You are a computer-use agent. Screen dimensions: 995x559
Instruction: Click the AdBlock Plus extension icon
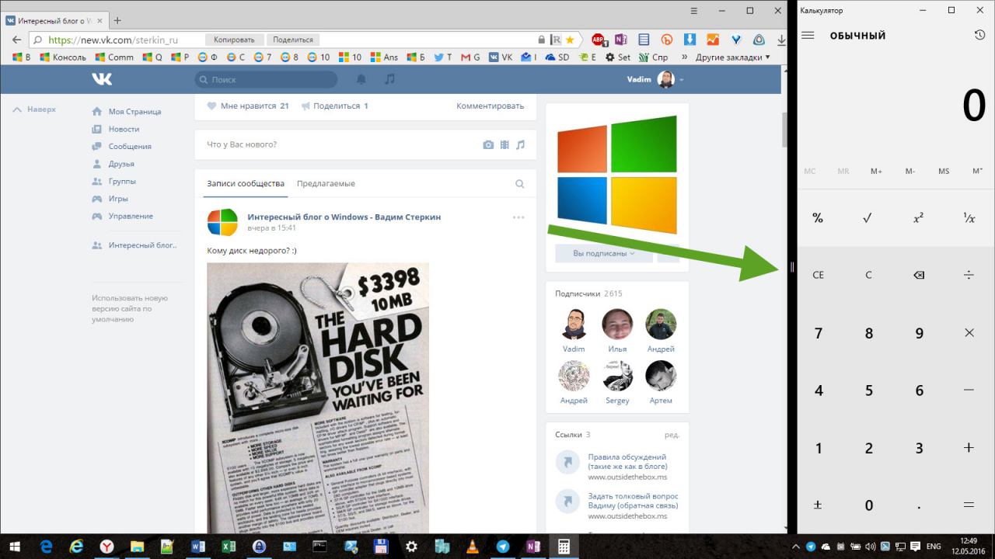point(598,40)
